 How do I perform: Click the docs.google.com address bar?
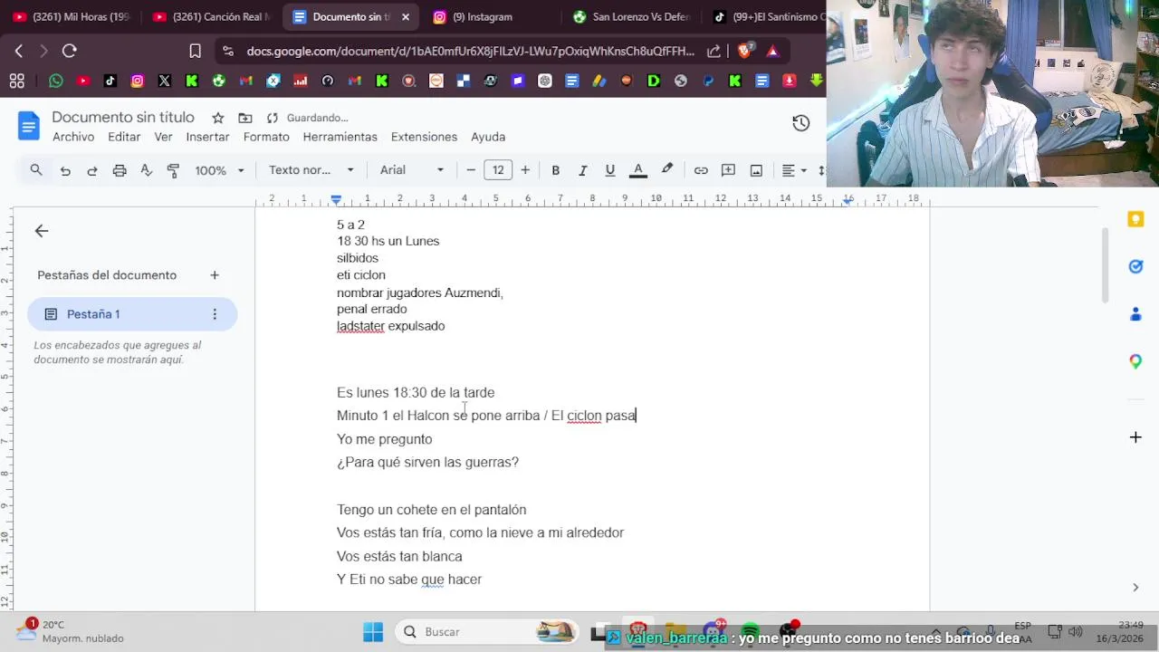point(470,52)
